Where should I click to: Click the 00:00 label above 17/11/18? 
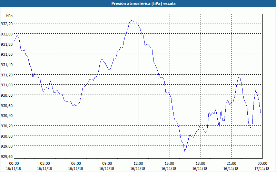pyautogui.click(x=262, y=164)
